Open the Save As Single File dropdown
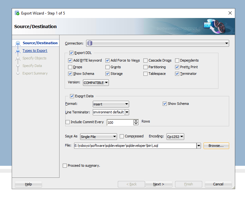This screenshot has width=245, height=198. [x=98, y=136]
